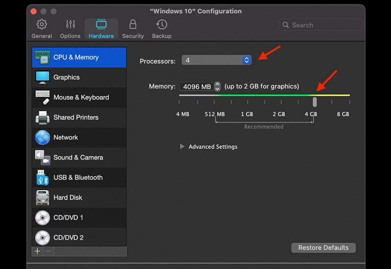Select the Network globe icon
This screenshot has height=269, width=391.
pyautogui.click(x=43, y=137)
